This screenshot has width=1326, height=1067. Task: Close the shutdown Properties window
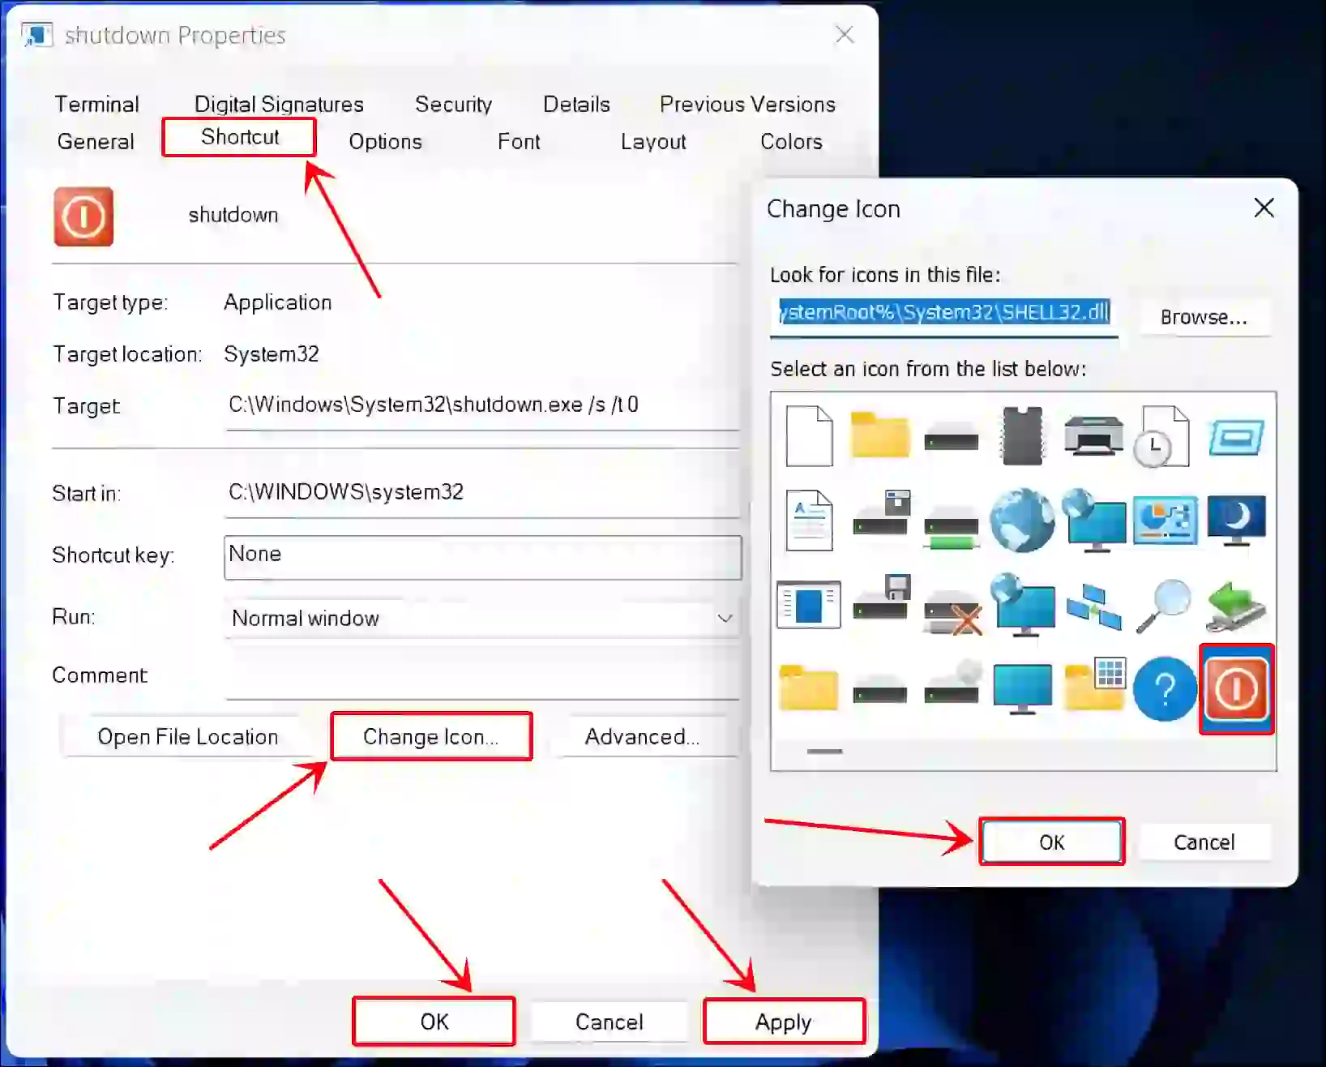tap(845, 34)
